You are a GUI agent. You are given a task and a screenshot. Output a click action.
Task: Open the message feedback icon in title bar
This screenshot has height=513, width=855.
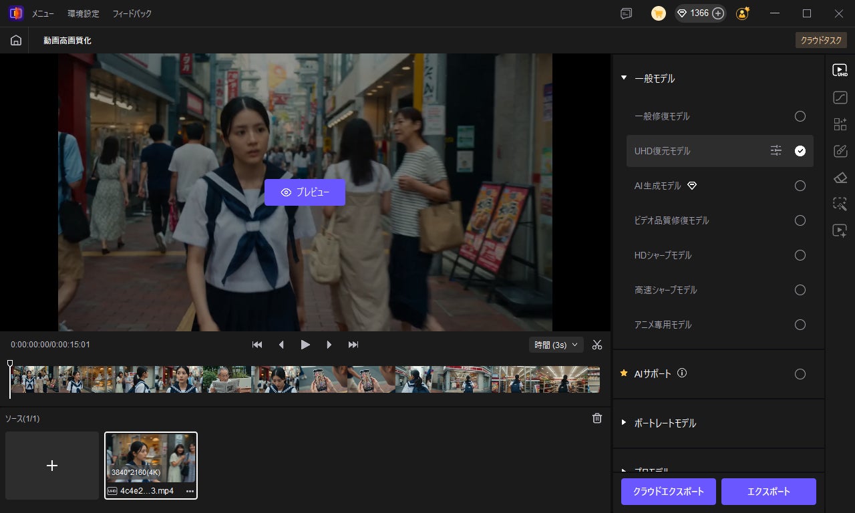pos(626,13)
